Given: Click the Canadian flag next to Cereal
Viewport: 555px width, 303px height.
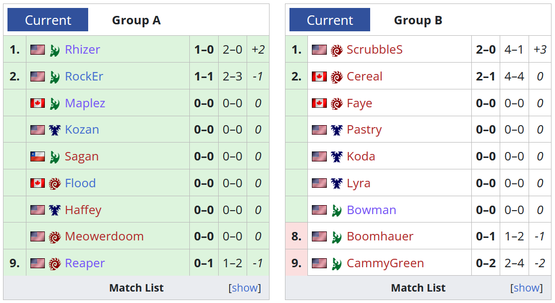Looking at the screenshot, I should tap(319, 76).
